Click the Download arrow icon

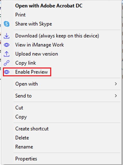pyautogui.click(x=6, y=36)
